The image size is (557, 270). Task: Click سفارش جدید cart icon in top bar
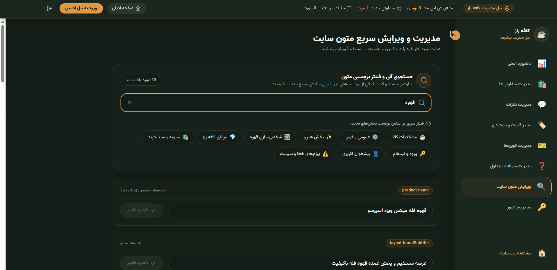[x=399, y=9]
